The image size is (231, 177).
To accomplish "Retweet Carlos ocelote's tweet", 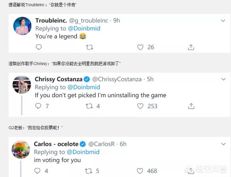I will point(88,171).
